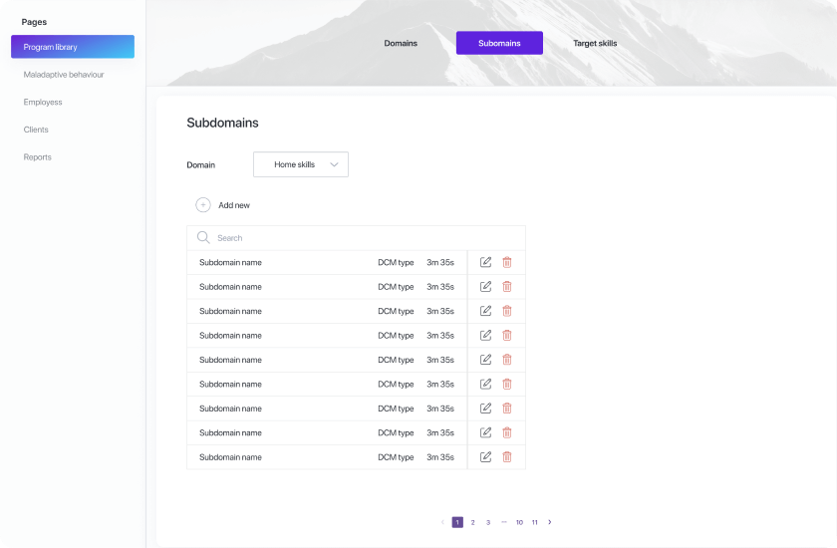Select the Subdomains tab
This screenshot has width=837, height=548.
click(499, 43)
